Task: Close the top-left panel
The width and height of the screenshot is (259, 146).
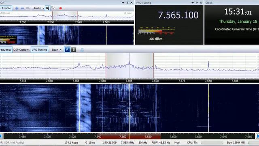Action: click(132, 3)
